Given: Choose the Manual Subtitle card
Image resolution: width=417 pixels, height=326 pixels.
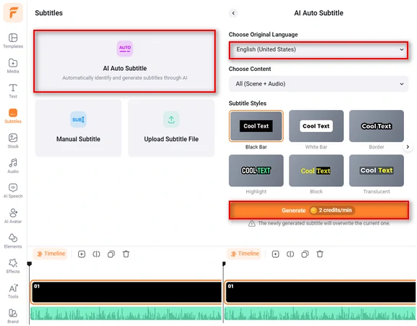Looking at the screenshot, I should coord(78,128).
